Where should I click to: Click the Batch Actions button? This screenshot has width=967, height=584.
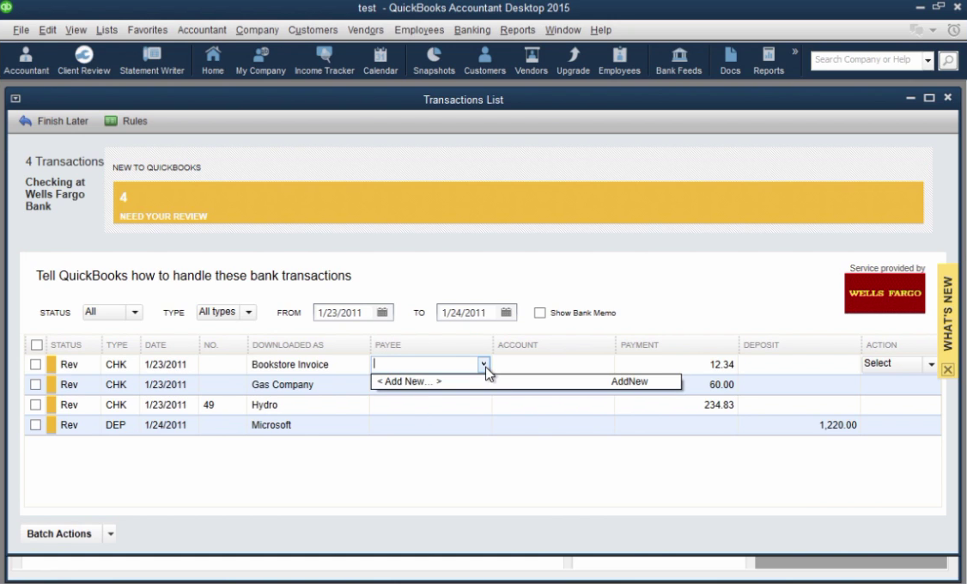pyautogui.click(x=59, y=533)
